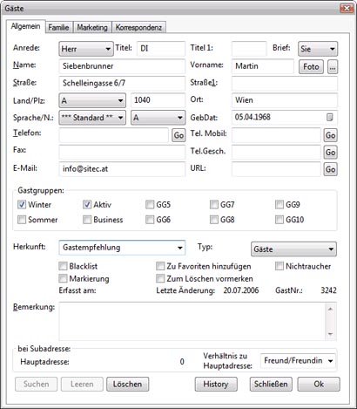
Task: Click the empty Tel. Mobil field
Action: pos(276,135)
